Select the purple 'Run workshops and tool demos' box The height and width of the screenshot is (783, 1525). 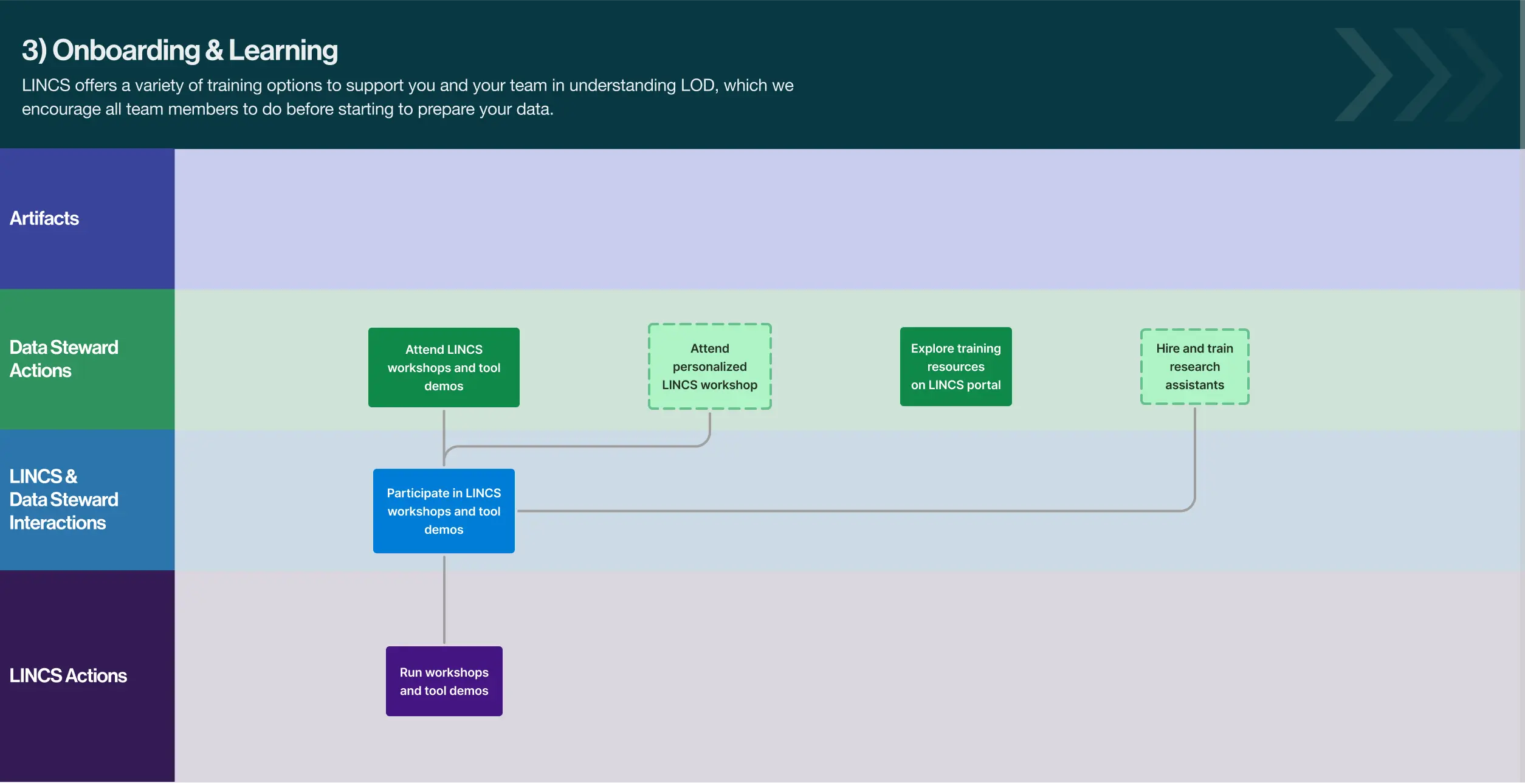(444, 681)
